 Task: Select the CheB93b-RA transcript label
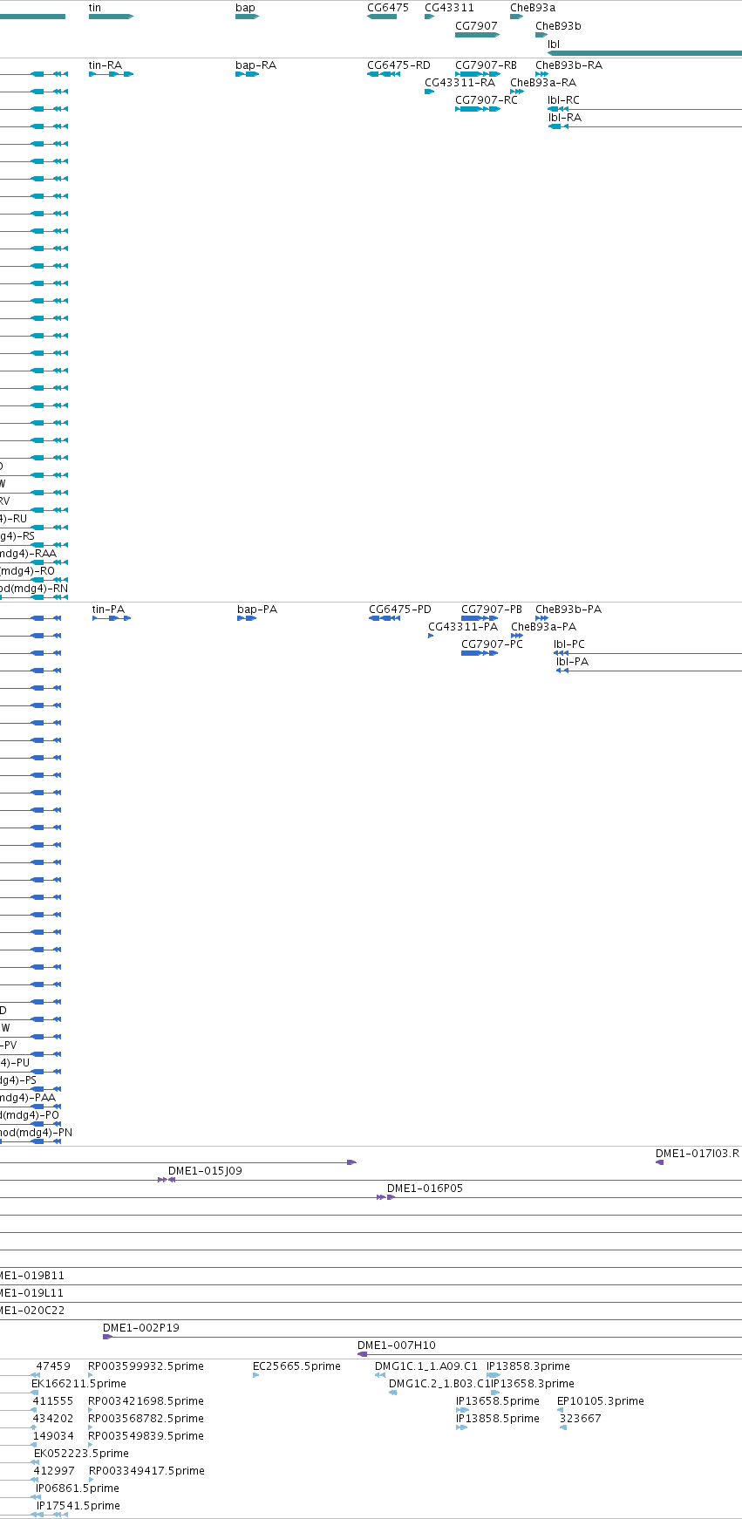[568, 65]
